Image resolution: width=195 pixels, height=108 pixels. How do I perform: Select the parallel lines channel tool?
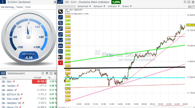[61, 34]
